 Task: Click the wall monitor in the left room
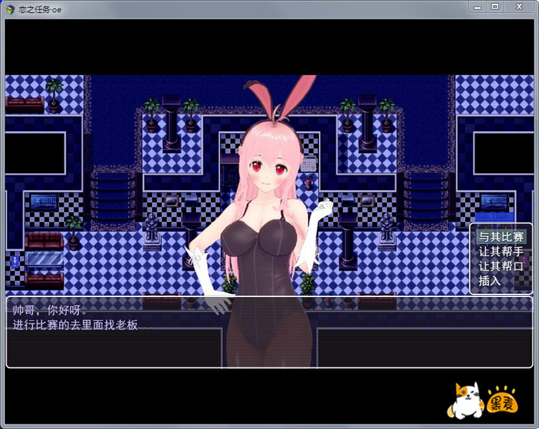click(x=44, y=202)
